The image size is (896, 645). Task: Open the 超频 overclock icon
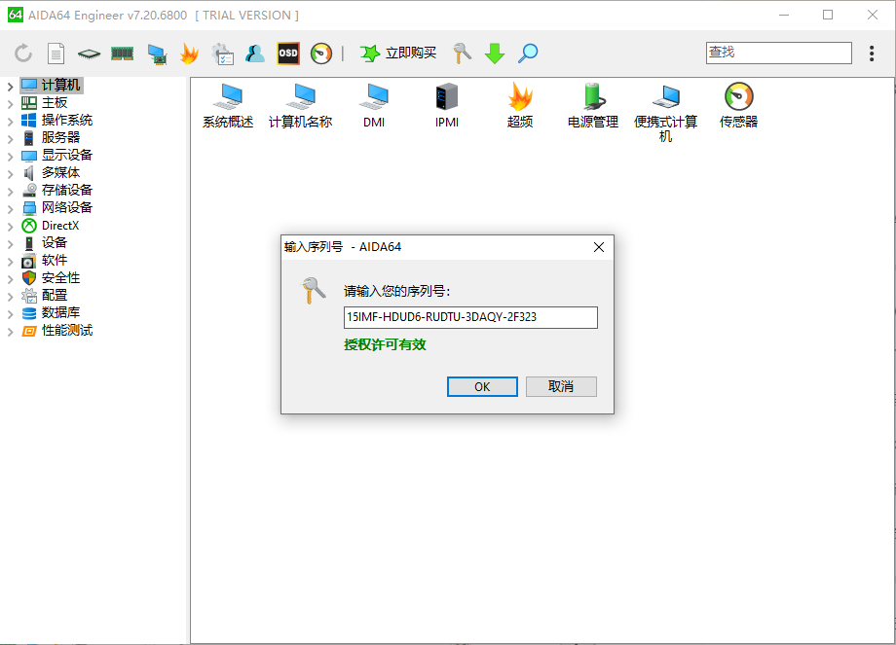[520, 106]
